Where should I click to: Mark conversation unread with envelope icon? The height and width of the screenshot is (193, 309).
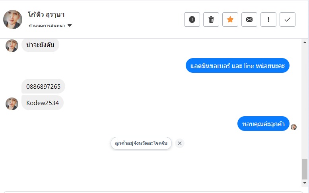(249, 19)
